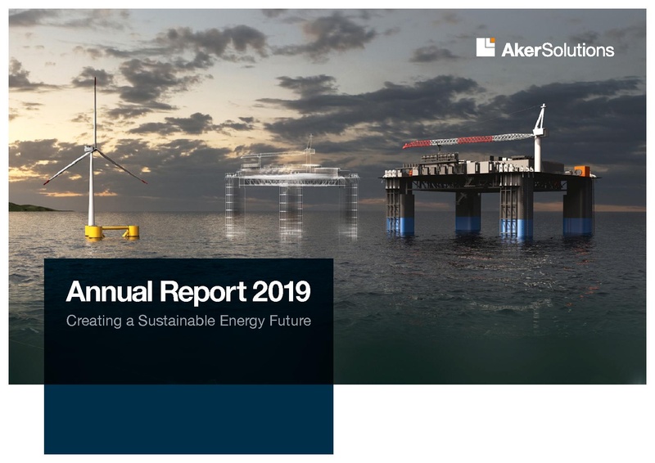The height and width of the screenshot is (463, 655).
Task: Click the offshore platform with the red crane
Action: tap(490, 172)
